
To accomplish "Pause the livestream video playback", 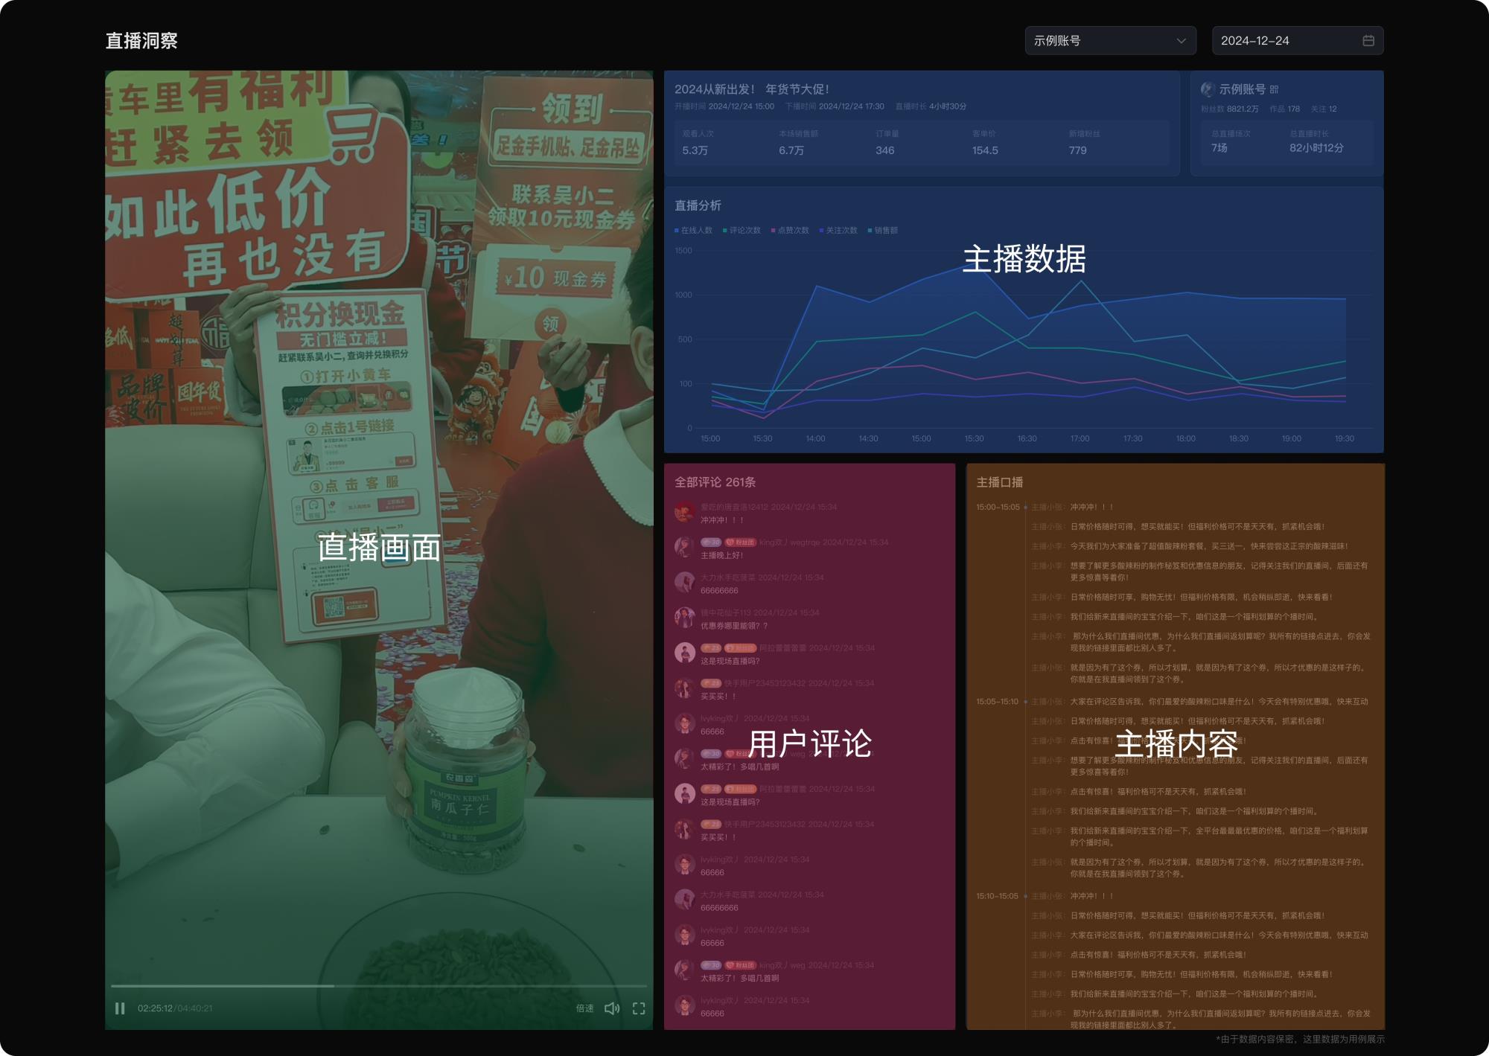I will click(120, 1008).
